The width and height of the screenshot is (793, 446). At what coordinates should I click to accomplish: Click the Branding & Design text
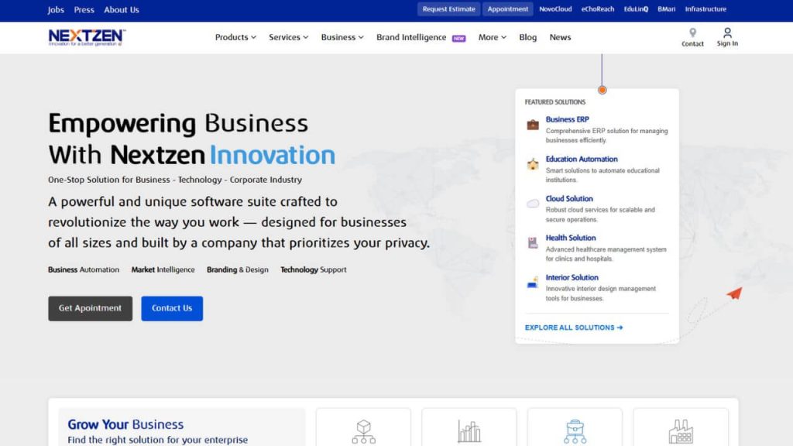(237, 269)
